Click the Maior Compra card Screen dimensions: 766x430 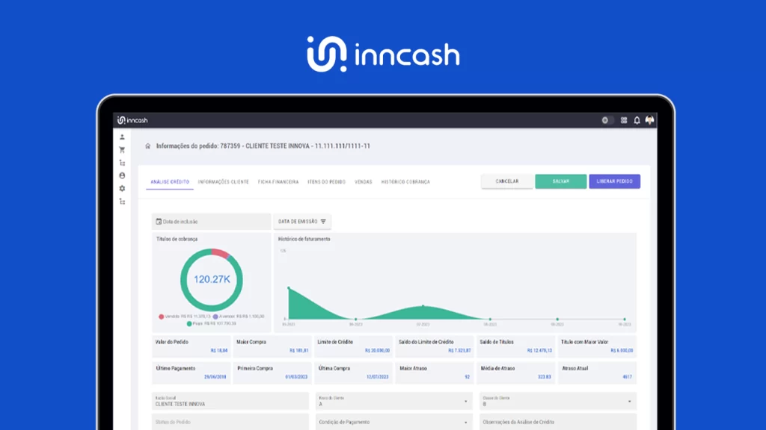coord(272,346)
